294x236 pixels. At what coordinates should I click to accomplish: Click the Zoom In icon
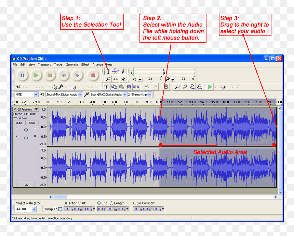(x=177, y=87)
